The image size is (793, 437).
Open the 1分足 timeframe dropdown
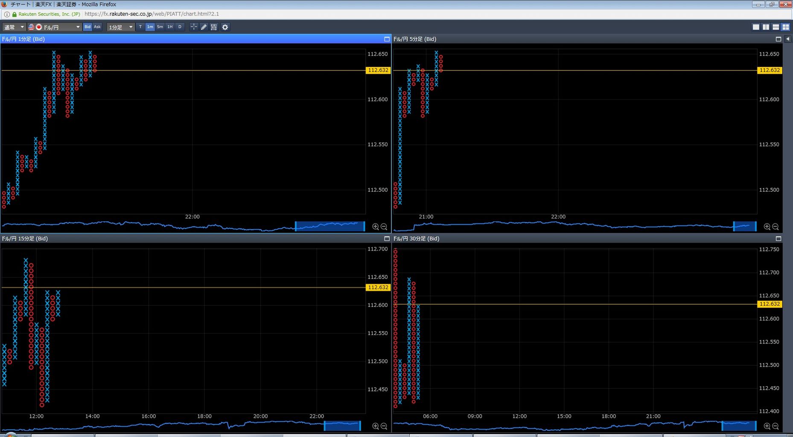(x=121, y=27)
